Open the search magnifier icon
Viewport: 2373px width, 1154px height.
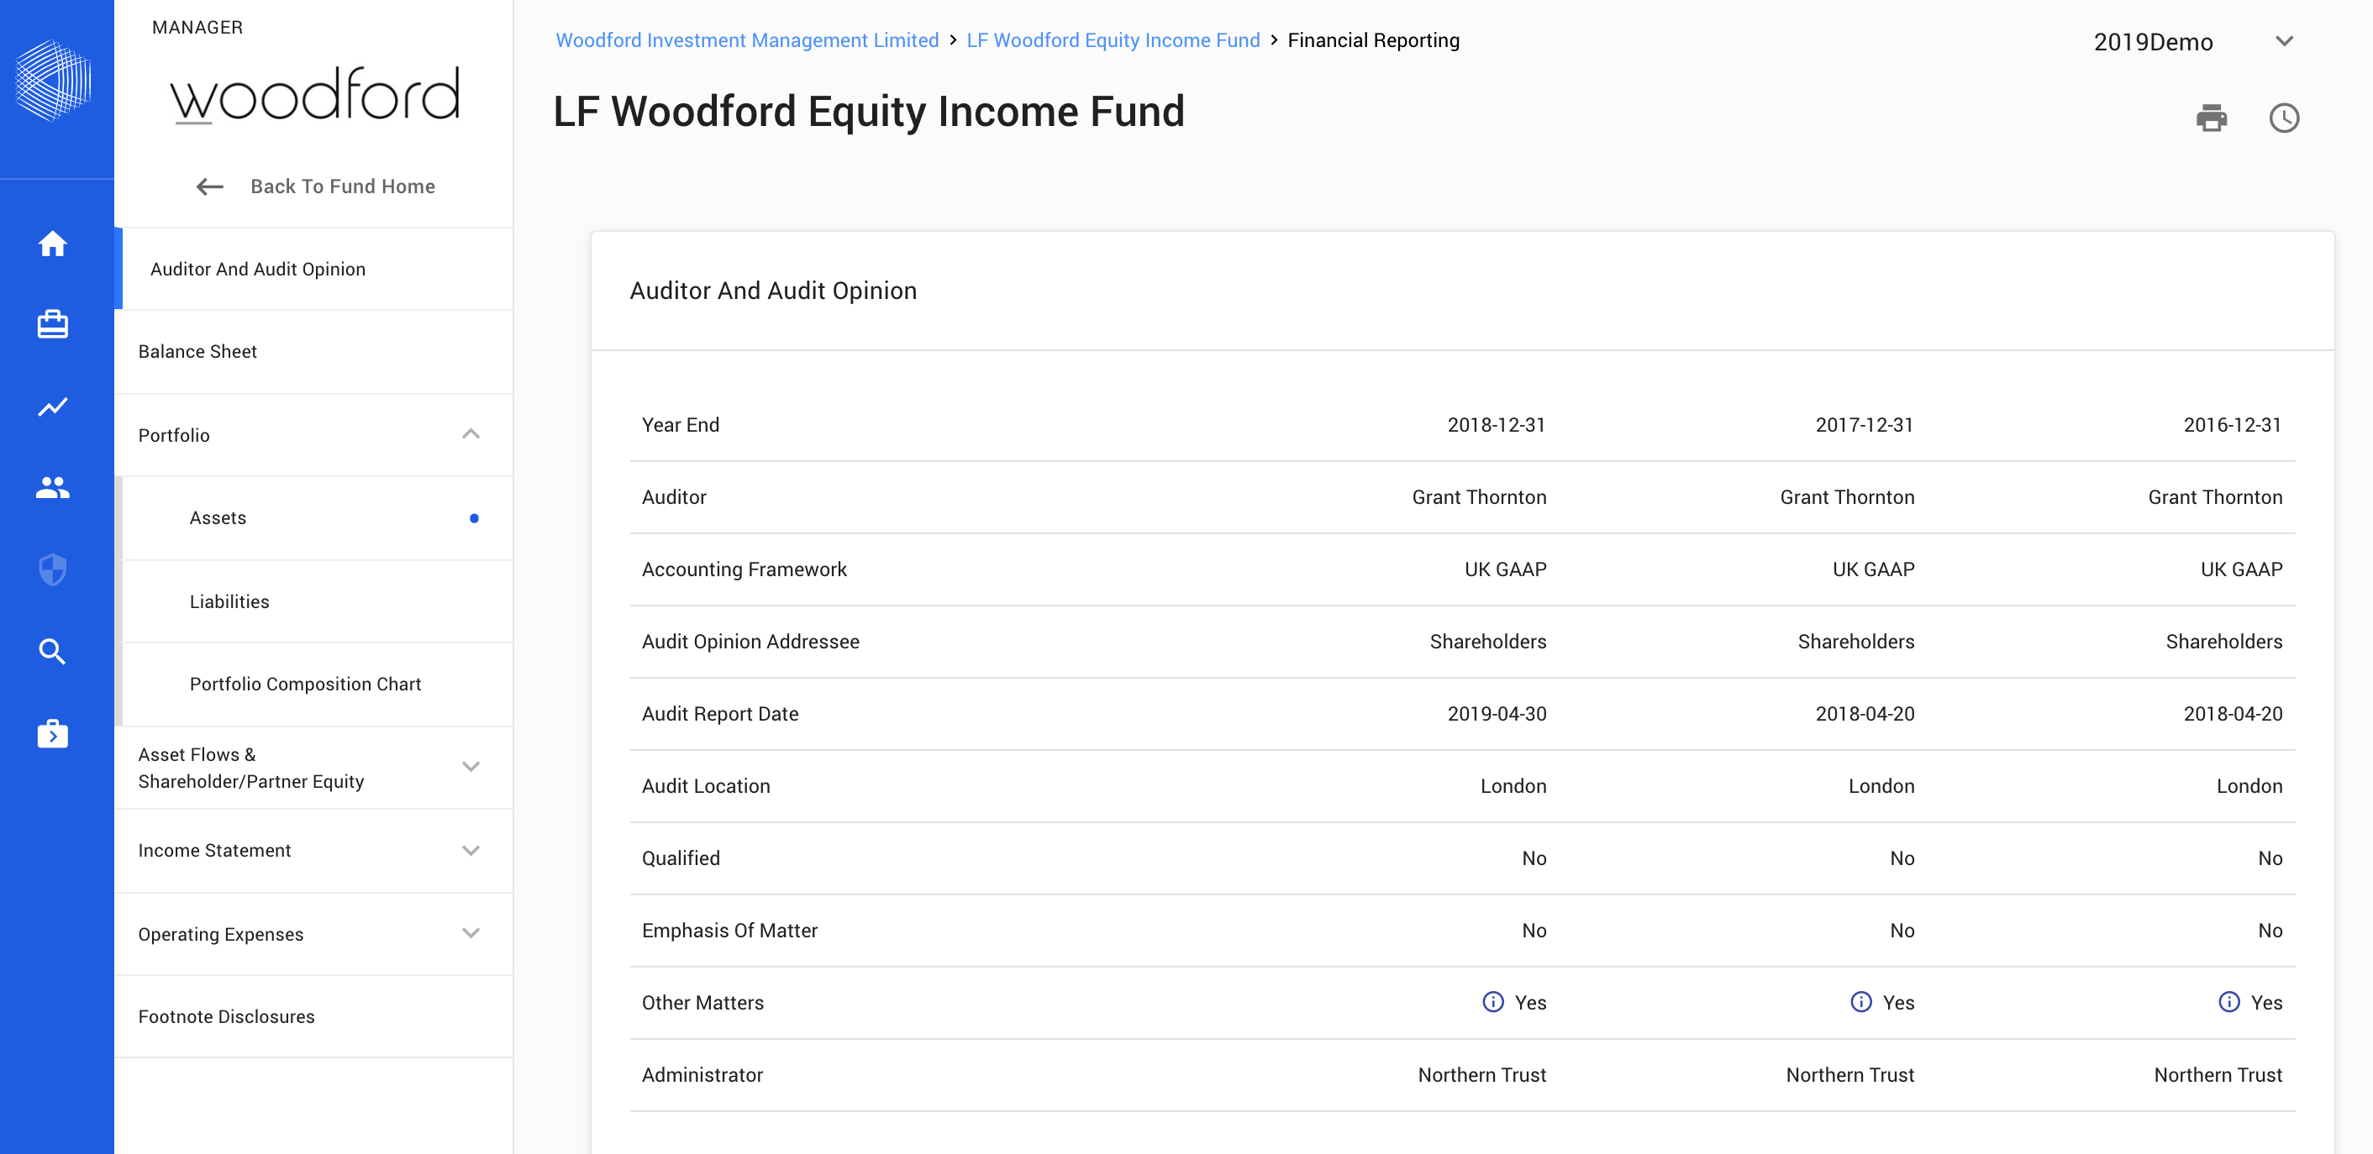52,651
